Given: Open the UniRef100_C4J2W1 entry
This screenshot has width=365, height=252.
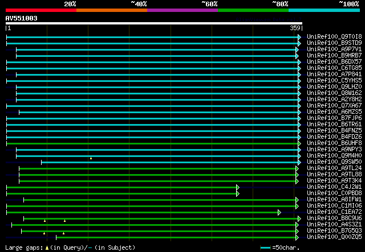Looking at the screenshot, I should (334, 187).
